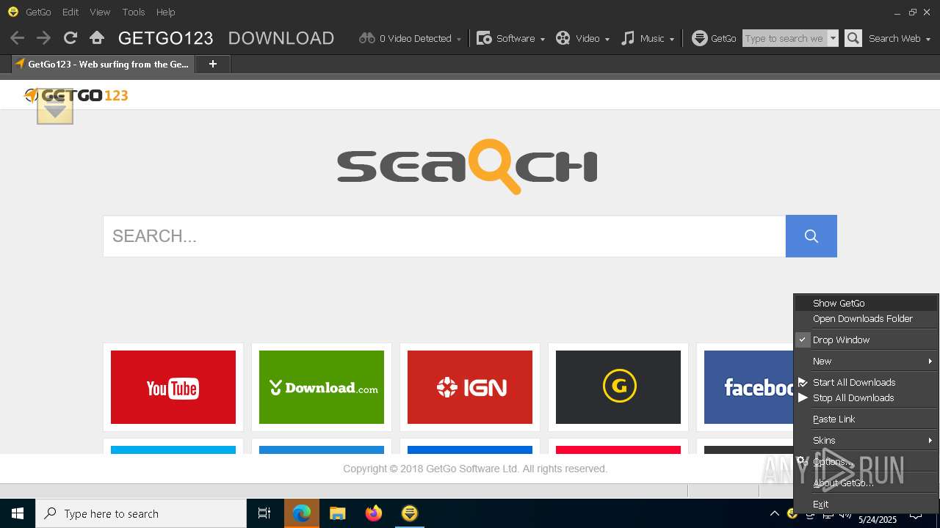Choose Stop All Downloads

(x=866, y=398)
